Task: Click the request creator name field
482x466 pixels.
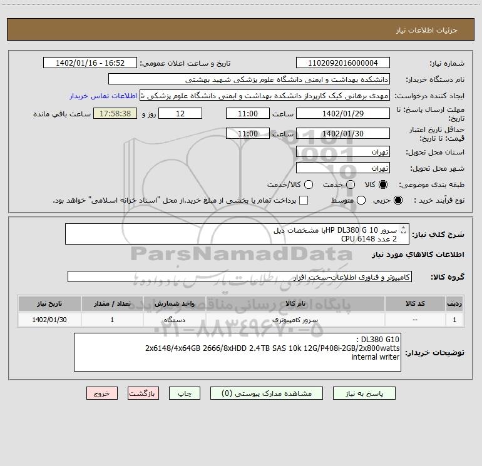Action: point(265,95)
